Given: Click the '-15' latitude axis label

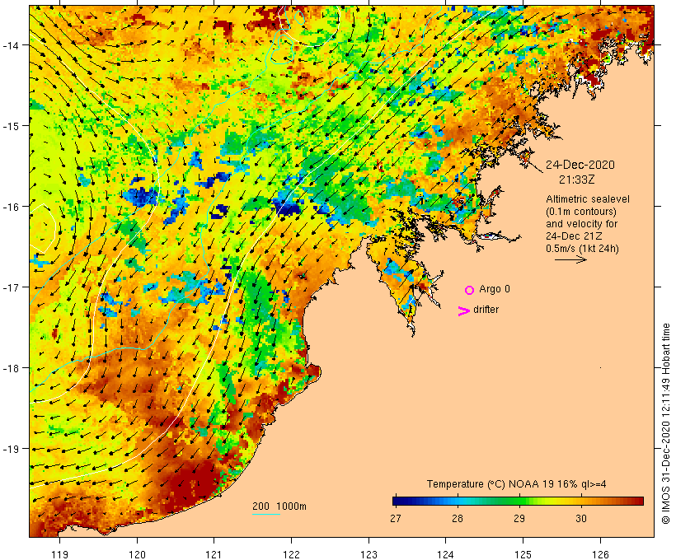Looking at the screenshot, I should (10, 126).
